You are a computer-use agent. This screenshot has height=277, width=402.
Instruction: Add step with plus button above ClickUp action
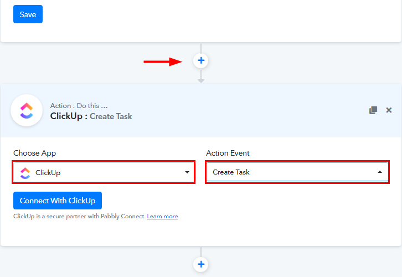tap(201, 61)
